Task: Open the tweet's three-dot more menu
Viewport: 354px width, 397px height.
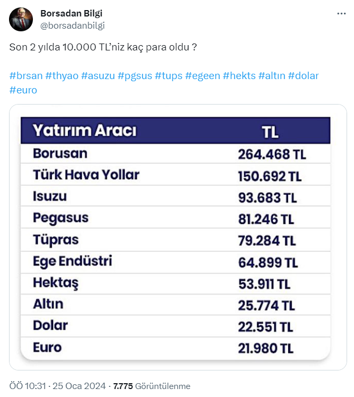Action: tap(341, 14)
